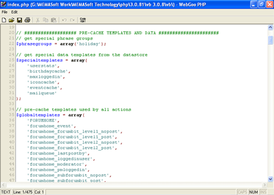Click the vertical scrollbar thumb
Viewport: 274px width, 195px height.
pos(270,40)
